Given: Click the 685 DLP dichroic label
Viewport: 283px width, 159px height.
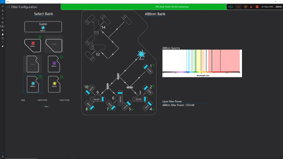Looking at the screenshot, I should tap(129, 87).
